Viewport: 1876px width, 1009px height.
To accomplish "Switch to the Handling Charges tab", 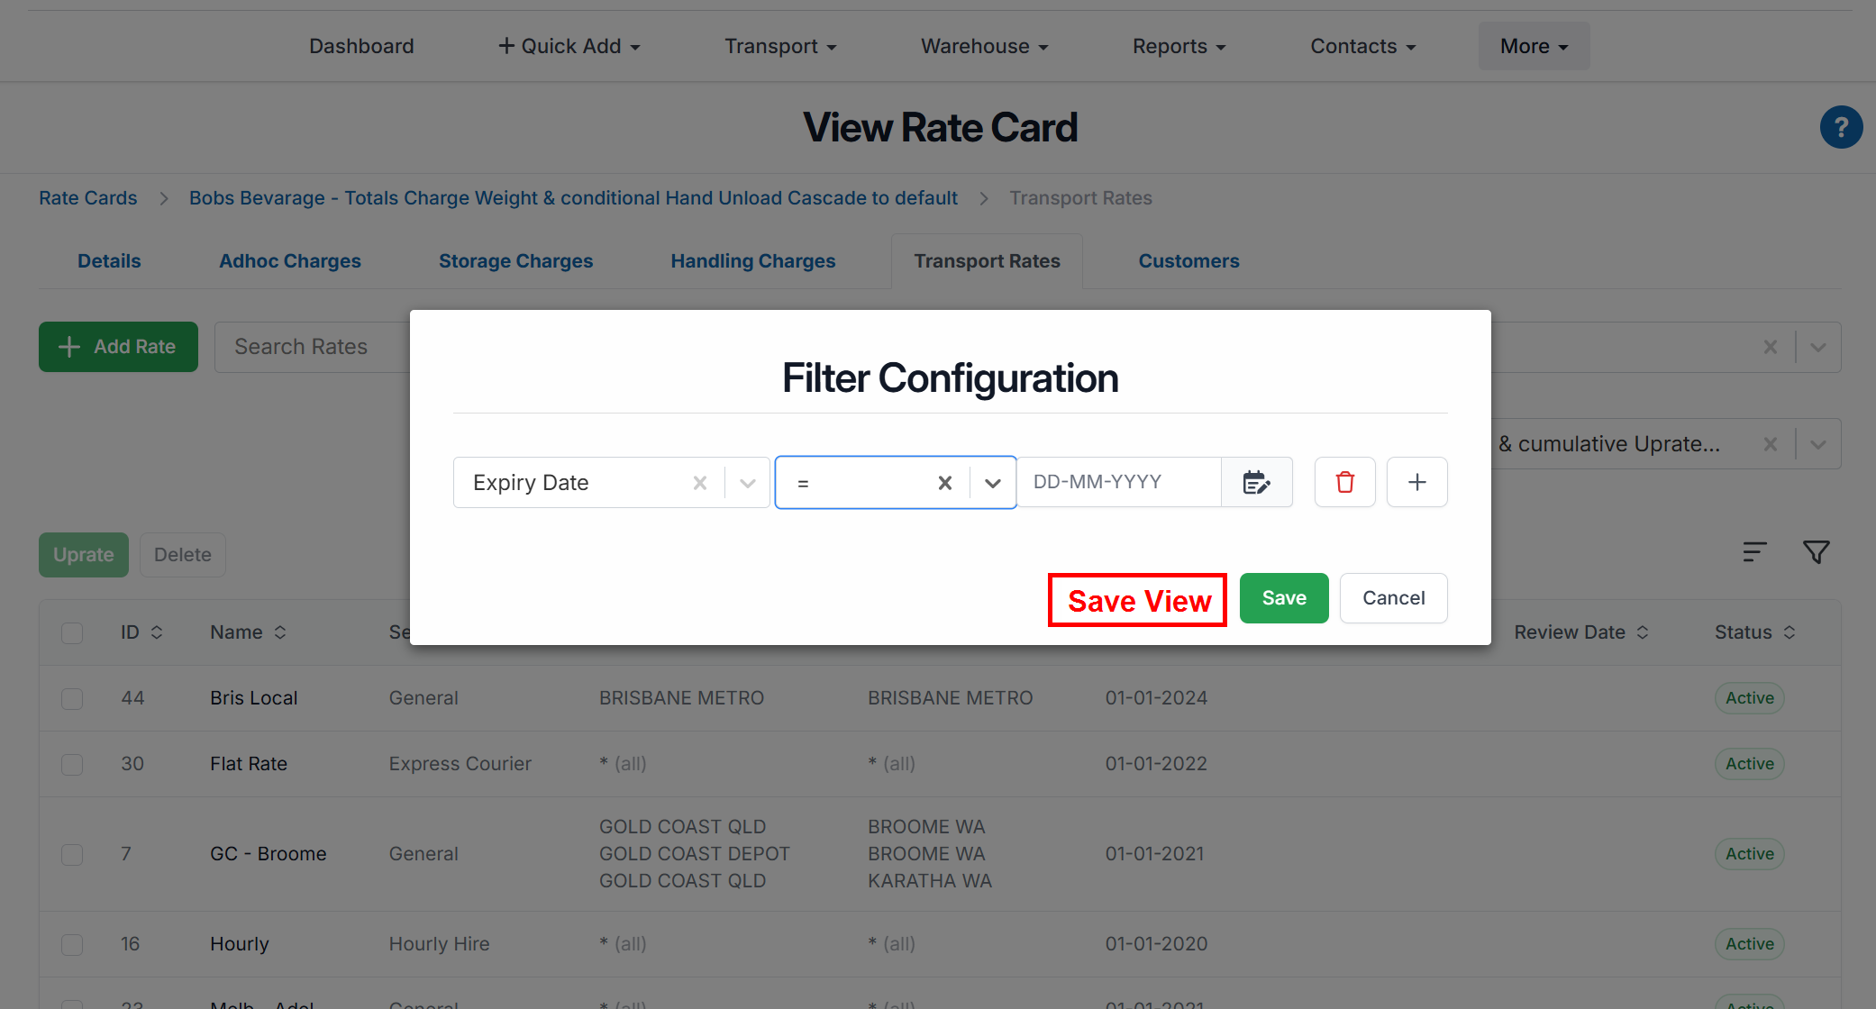I will (x=752, y=261).
